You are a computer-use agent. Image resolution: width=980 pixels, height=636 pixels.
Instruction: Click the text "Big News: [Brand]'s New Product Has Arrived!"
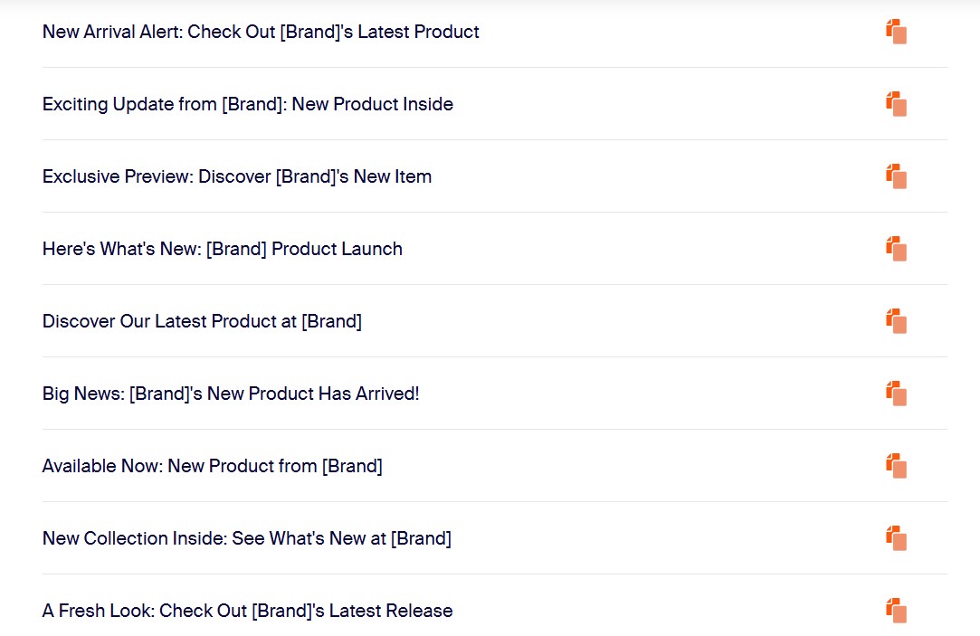click(231, 394)
